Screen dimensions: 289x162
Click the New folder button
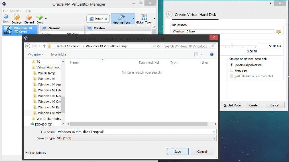point(59,54)
